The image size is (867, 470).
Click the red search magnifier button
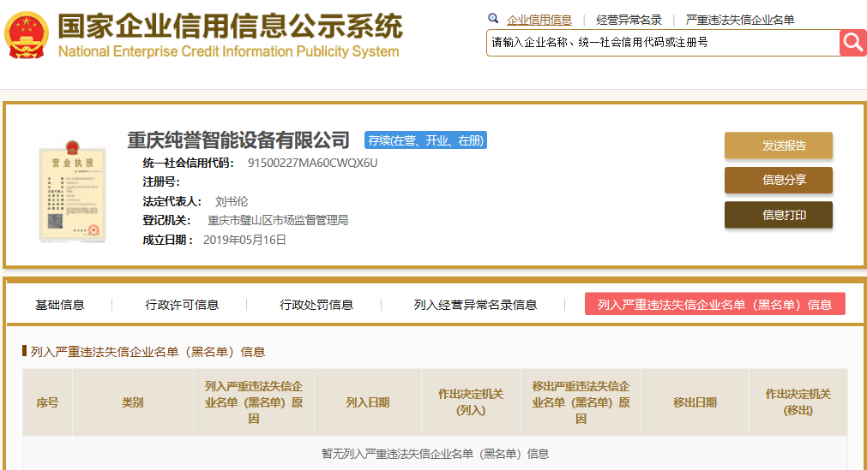(x=852, y=43)
